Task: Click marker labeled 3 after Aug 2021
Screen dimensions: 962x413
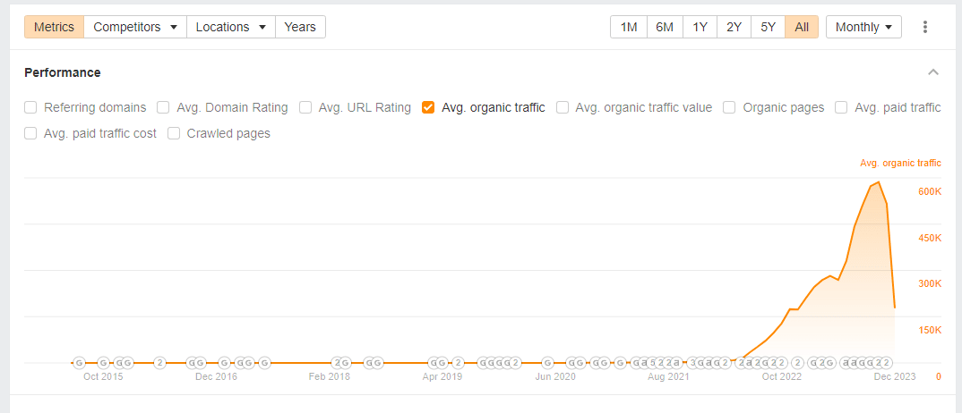Action: click(693, 363)
